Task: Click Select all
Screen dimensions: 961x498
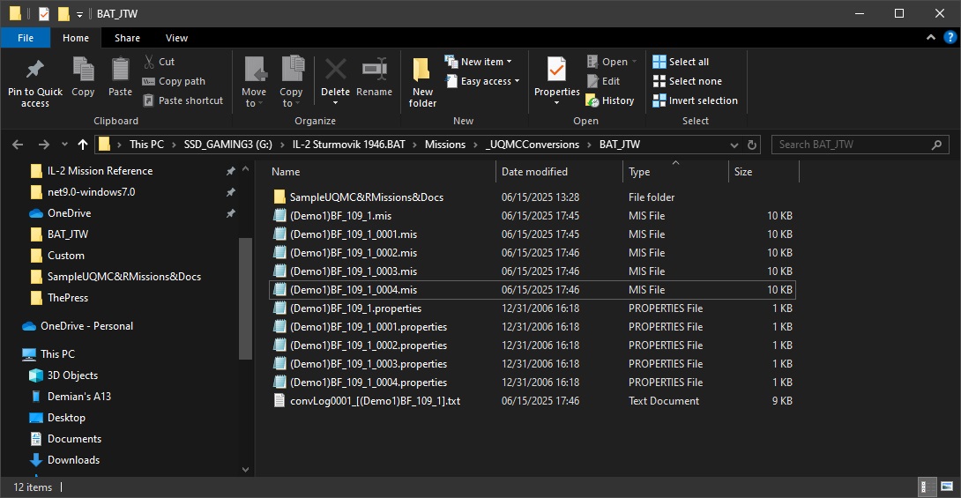Action: point(681,61)
